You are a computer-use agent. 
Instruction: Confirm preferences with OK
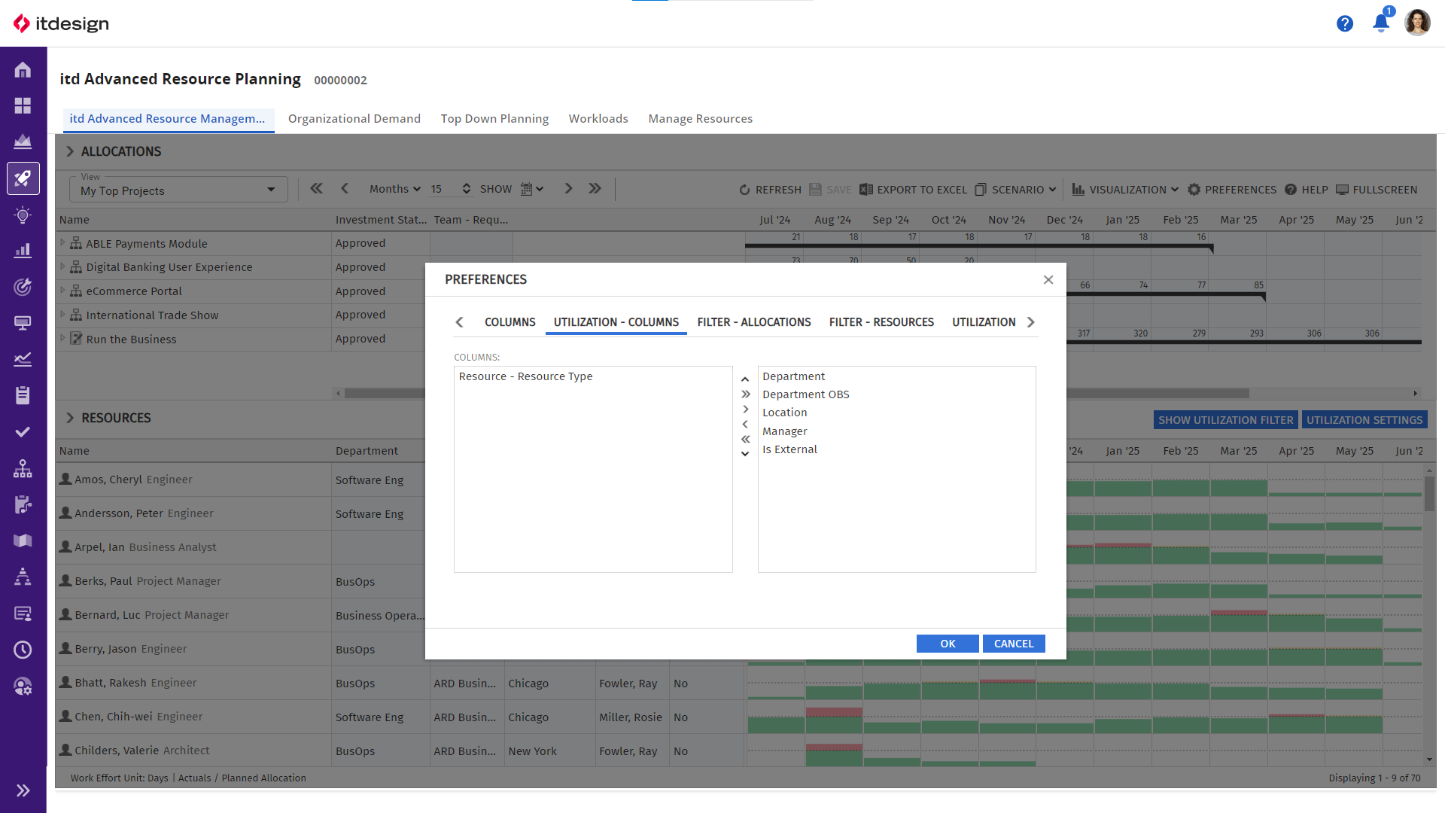point(948,644)
